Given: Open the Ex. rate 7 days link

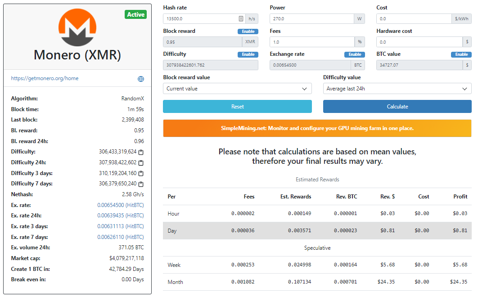Looking at the screenshot, I should pyautogui.click(x=121, y=237).
